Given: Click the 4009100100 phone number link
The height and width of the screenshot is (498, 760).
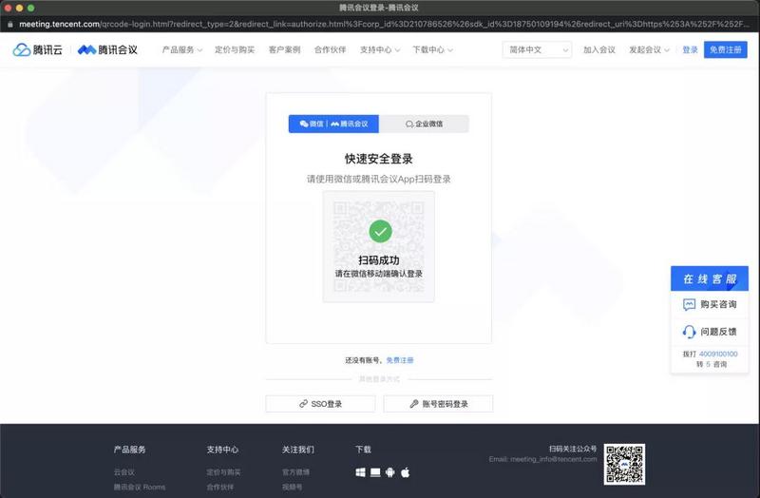Looking at the screenshot, I should [718, 354].
